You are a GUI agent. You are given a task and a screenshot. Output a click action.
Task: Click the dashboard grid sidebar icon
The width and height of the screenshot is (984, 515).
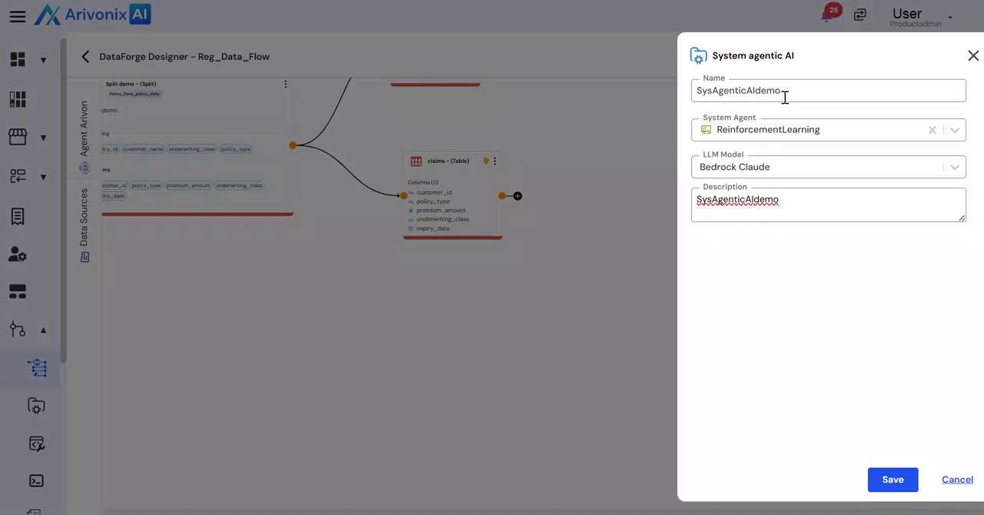pyautogui.click(x=18, y=60)
